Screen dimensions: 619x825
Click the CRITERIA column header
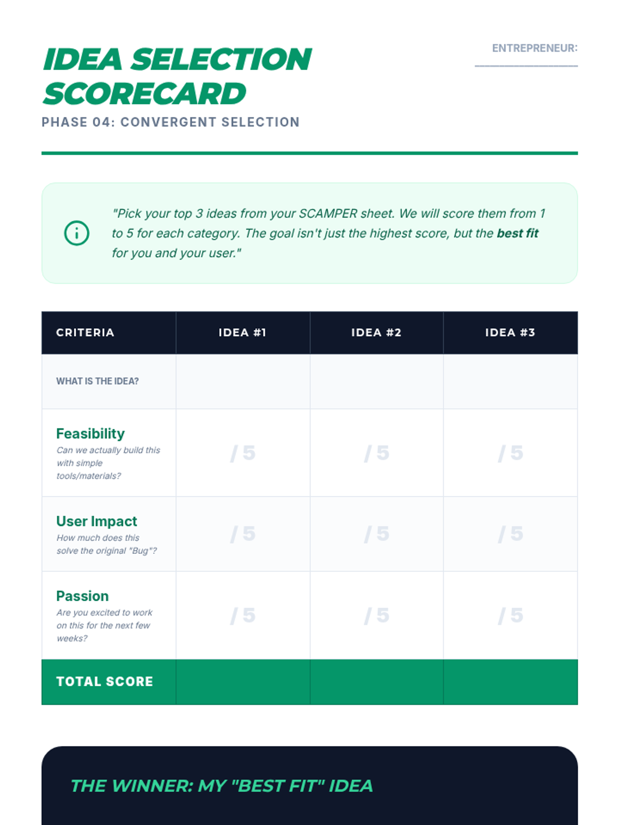(85, 333)
